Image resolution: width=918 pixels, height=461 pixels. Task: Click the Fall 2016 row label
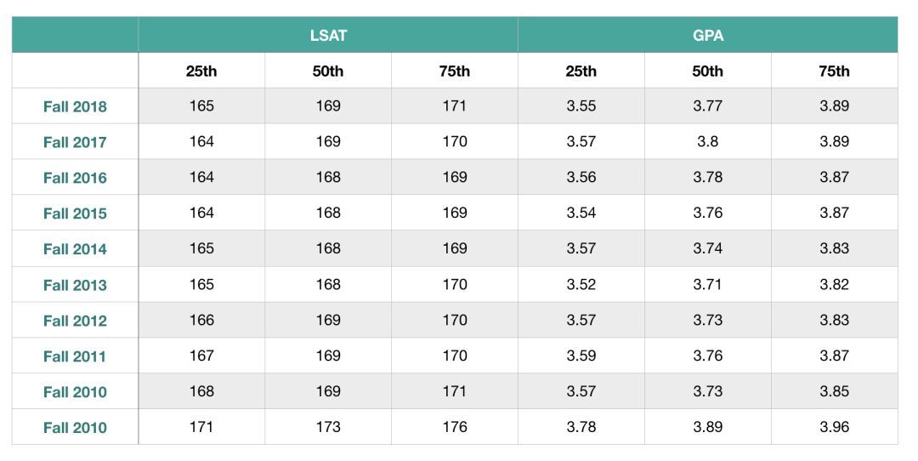75,178
